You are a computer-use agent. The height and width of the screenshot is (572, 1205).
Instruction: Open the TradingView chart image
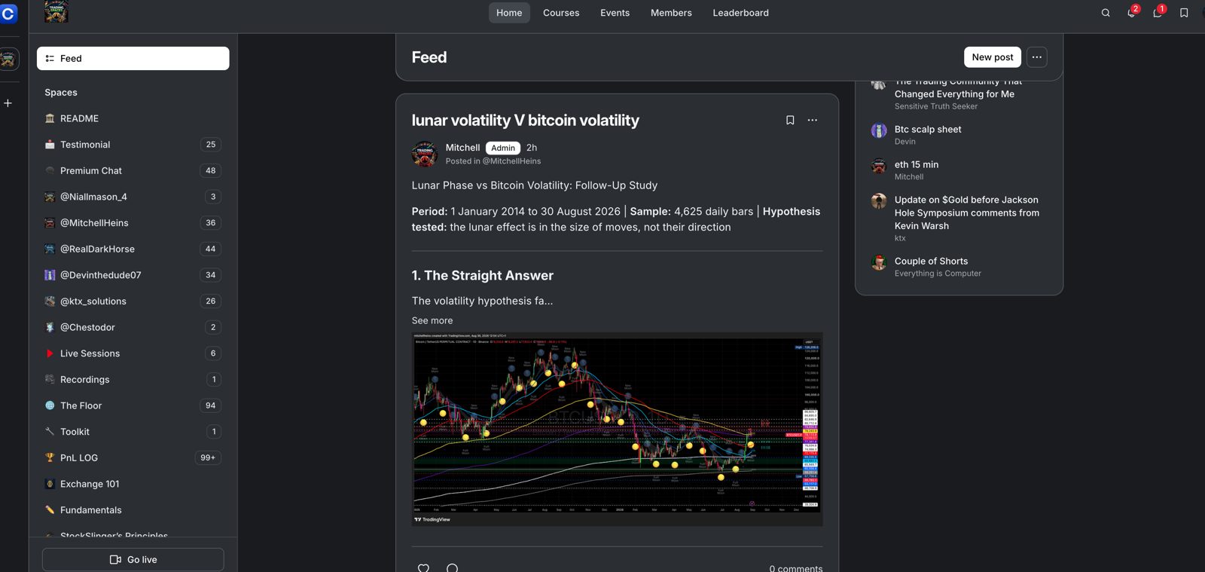pos(617,429)
